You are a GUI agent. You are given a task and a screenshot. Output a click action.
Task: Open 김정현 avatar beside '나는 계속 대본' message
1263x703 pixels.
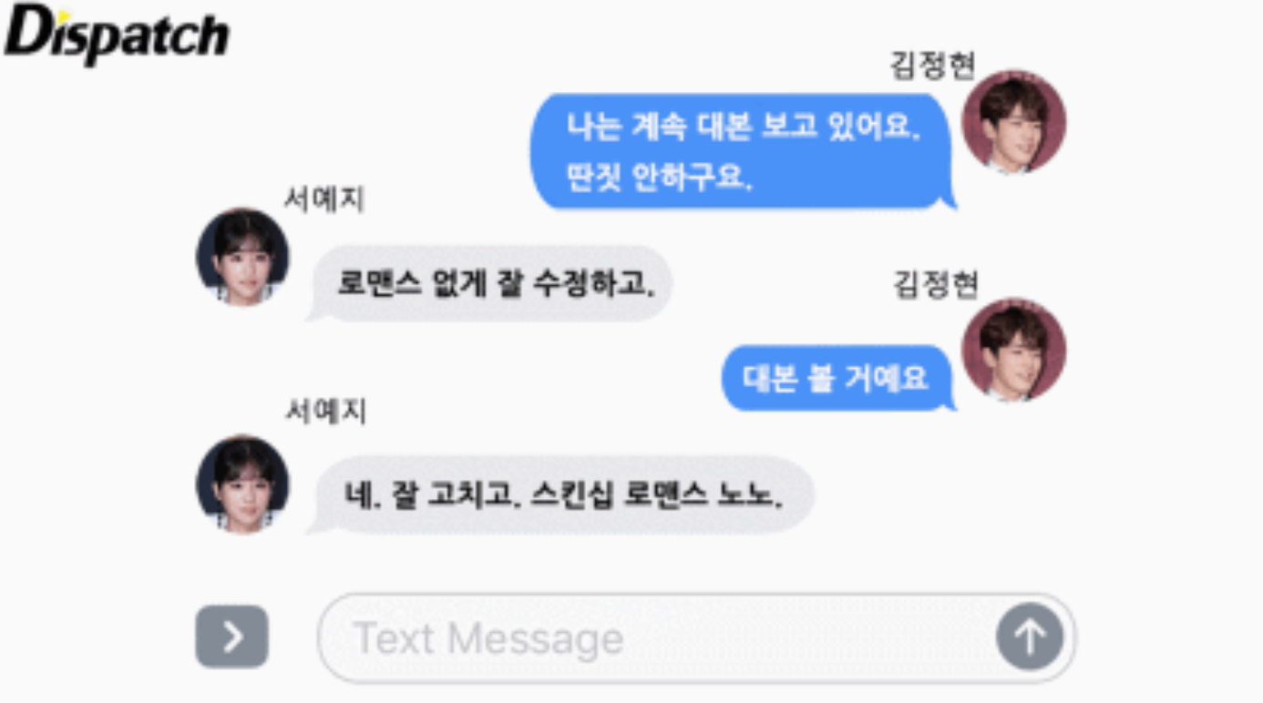click(1013, 122)
